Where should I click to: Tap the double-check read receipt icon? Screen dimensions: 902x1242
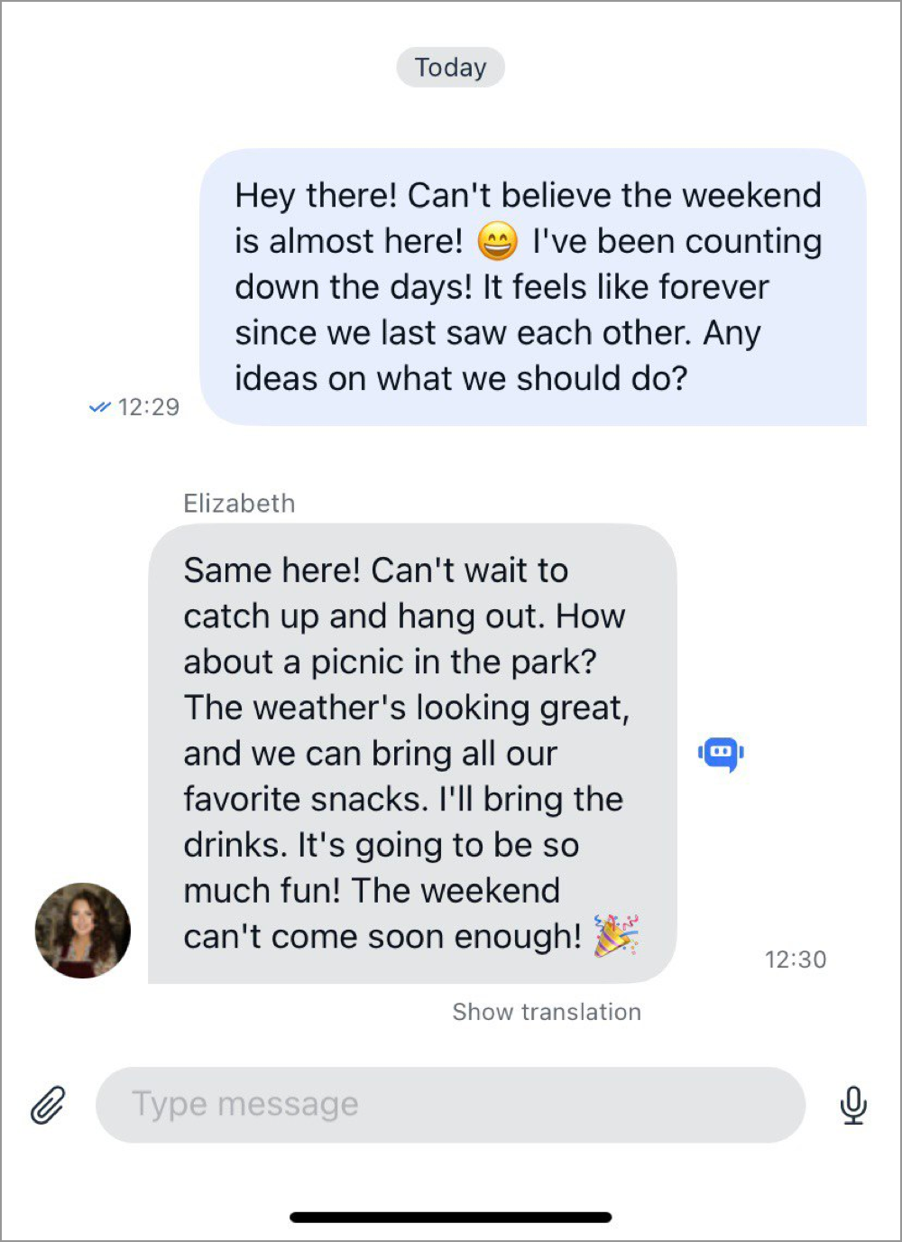pos(100,407)
